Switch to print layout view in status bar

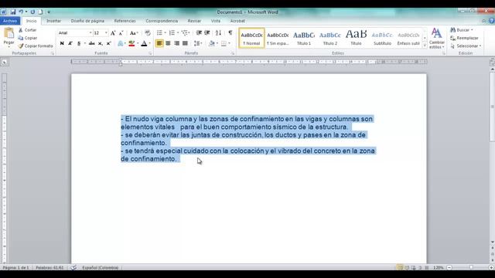(400, 268)
